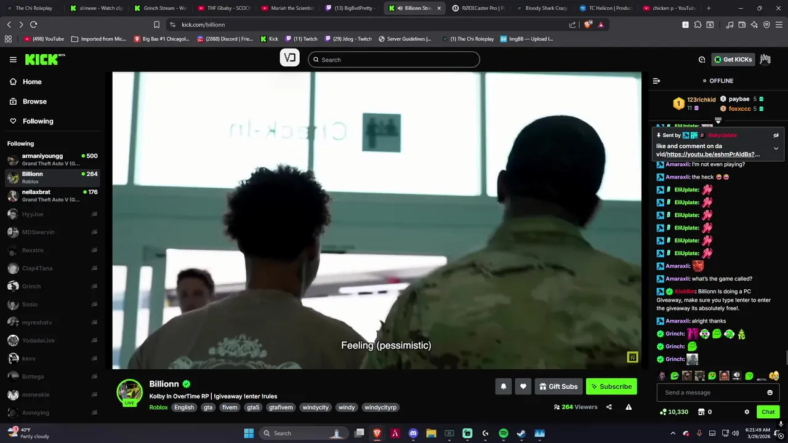Open Brave Playlist music note icon

tap(730, 25)
